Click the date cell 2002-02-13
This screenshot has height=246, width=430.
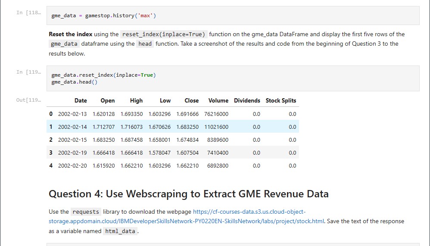tap(72, 114)
